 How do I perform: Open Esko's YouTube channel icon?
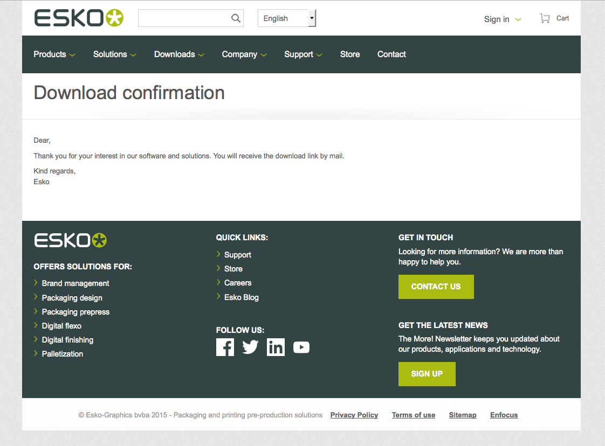301,347
